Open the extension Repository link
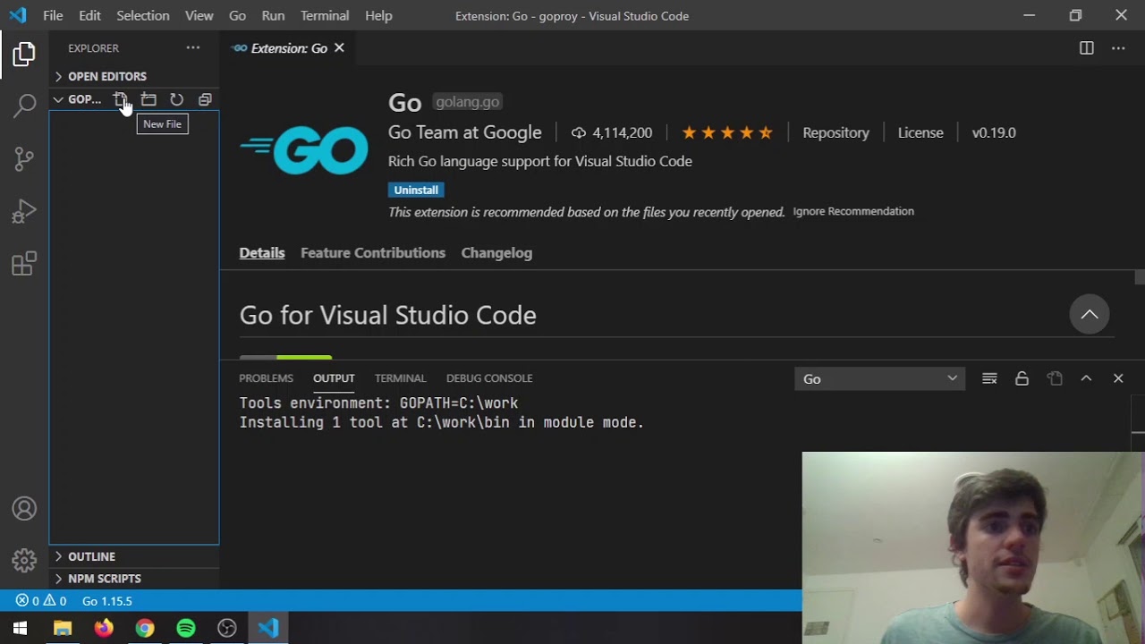The width and height of the screenshot is (1145, 644). click(835, 132)
